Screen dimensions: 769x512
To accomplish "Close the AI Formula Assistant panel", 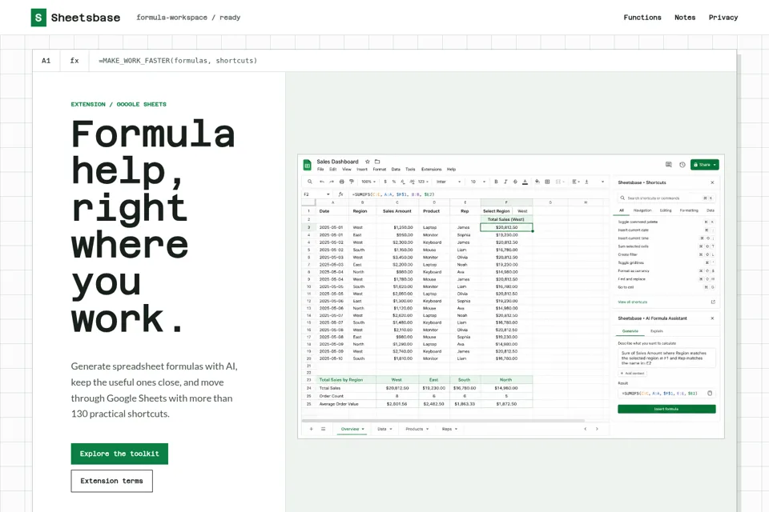I will [713, 318].
